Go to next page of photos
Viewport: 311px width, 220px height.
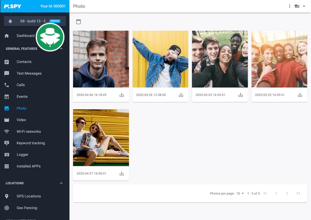coord(287,193)
